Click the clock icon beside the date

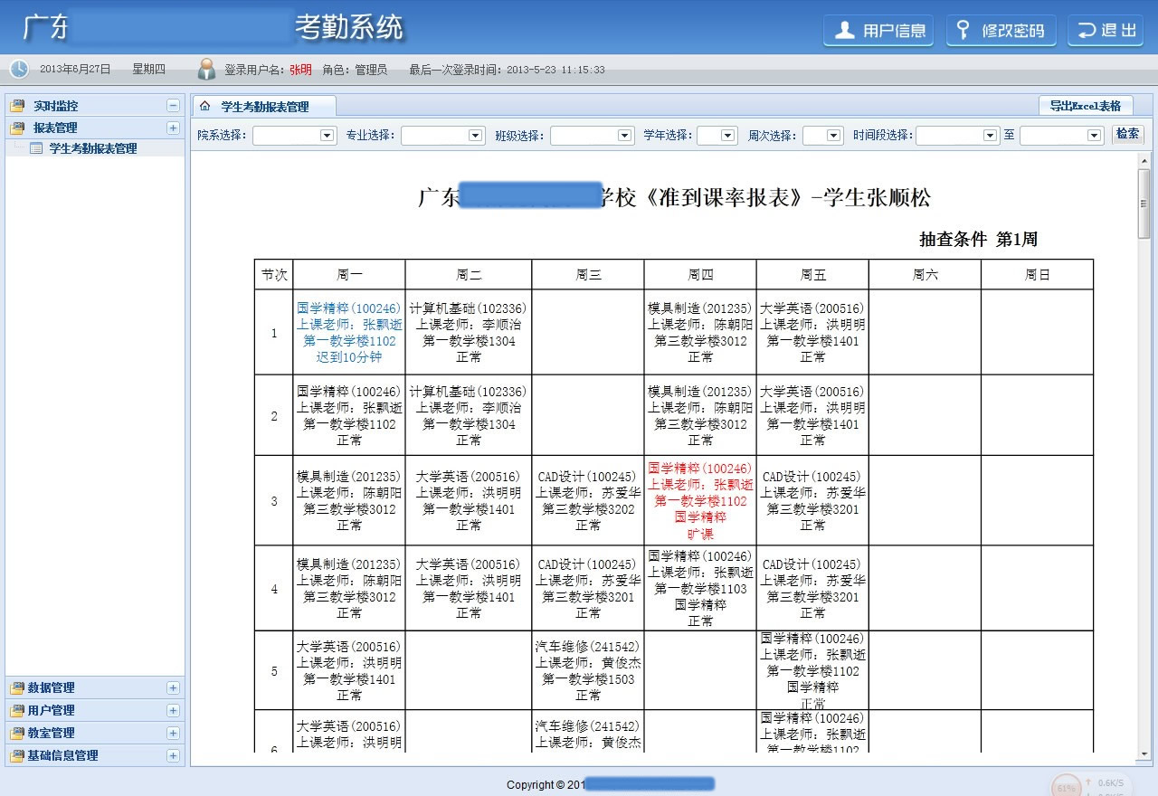19,69
